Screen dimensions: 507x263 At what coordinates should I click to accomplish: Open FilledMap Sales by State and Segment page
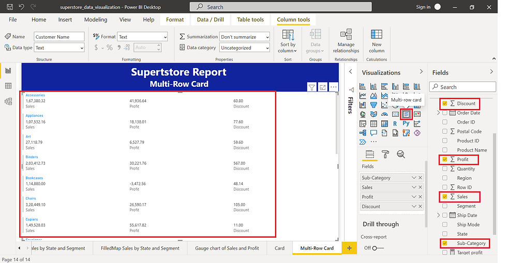140,248
